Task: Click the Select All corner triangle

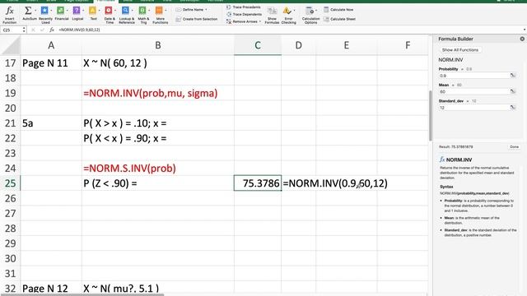Action: tap(11, 45)
